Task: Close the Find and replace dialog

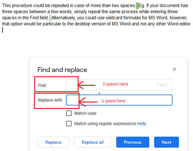Action: click(x=174, y=69)
